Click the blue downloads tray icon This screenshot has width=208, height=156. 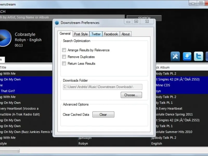(x=187, y=56)
